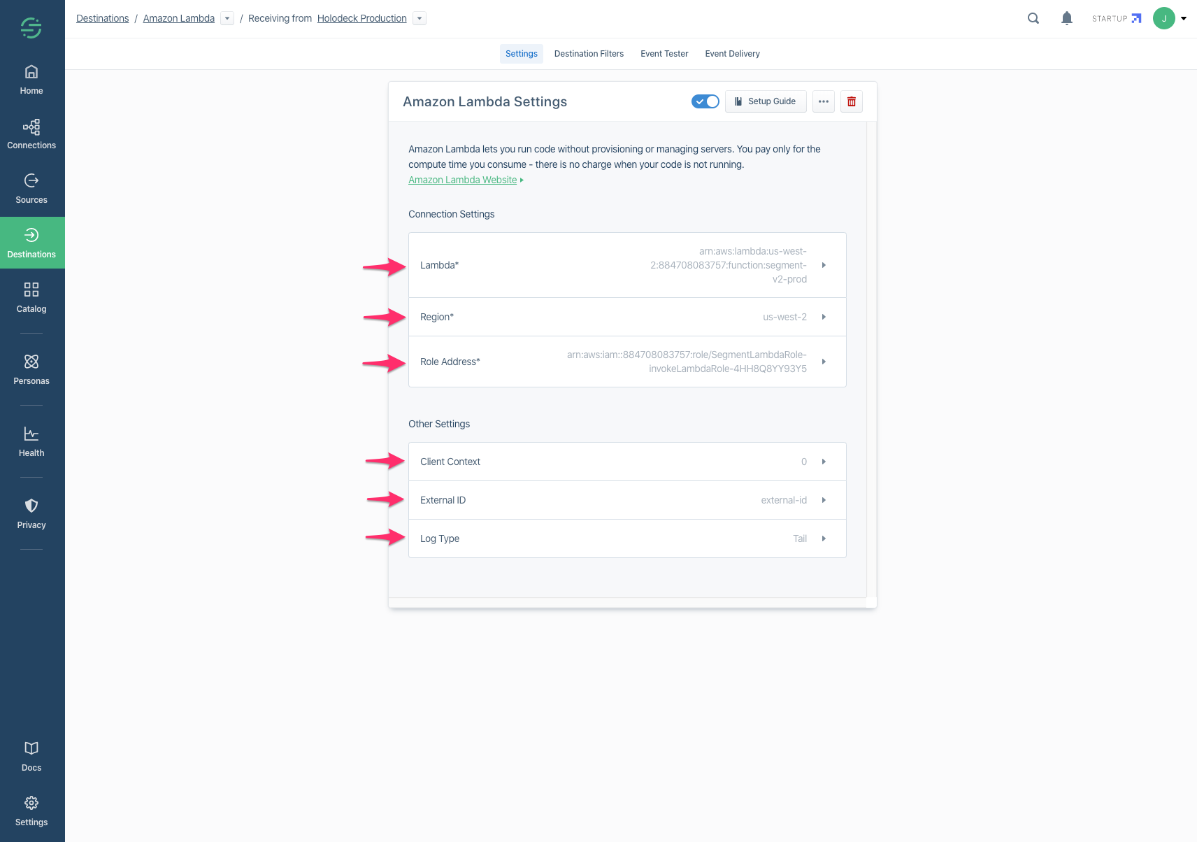Click the external-id value text
1197x842 pixels.
784,500
